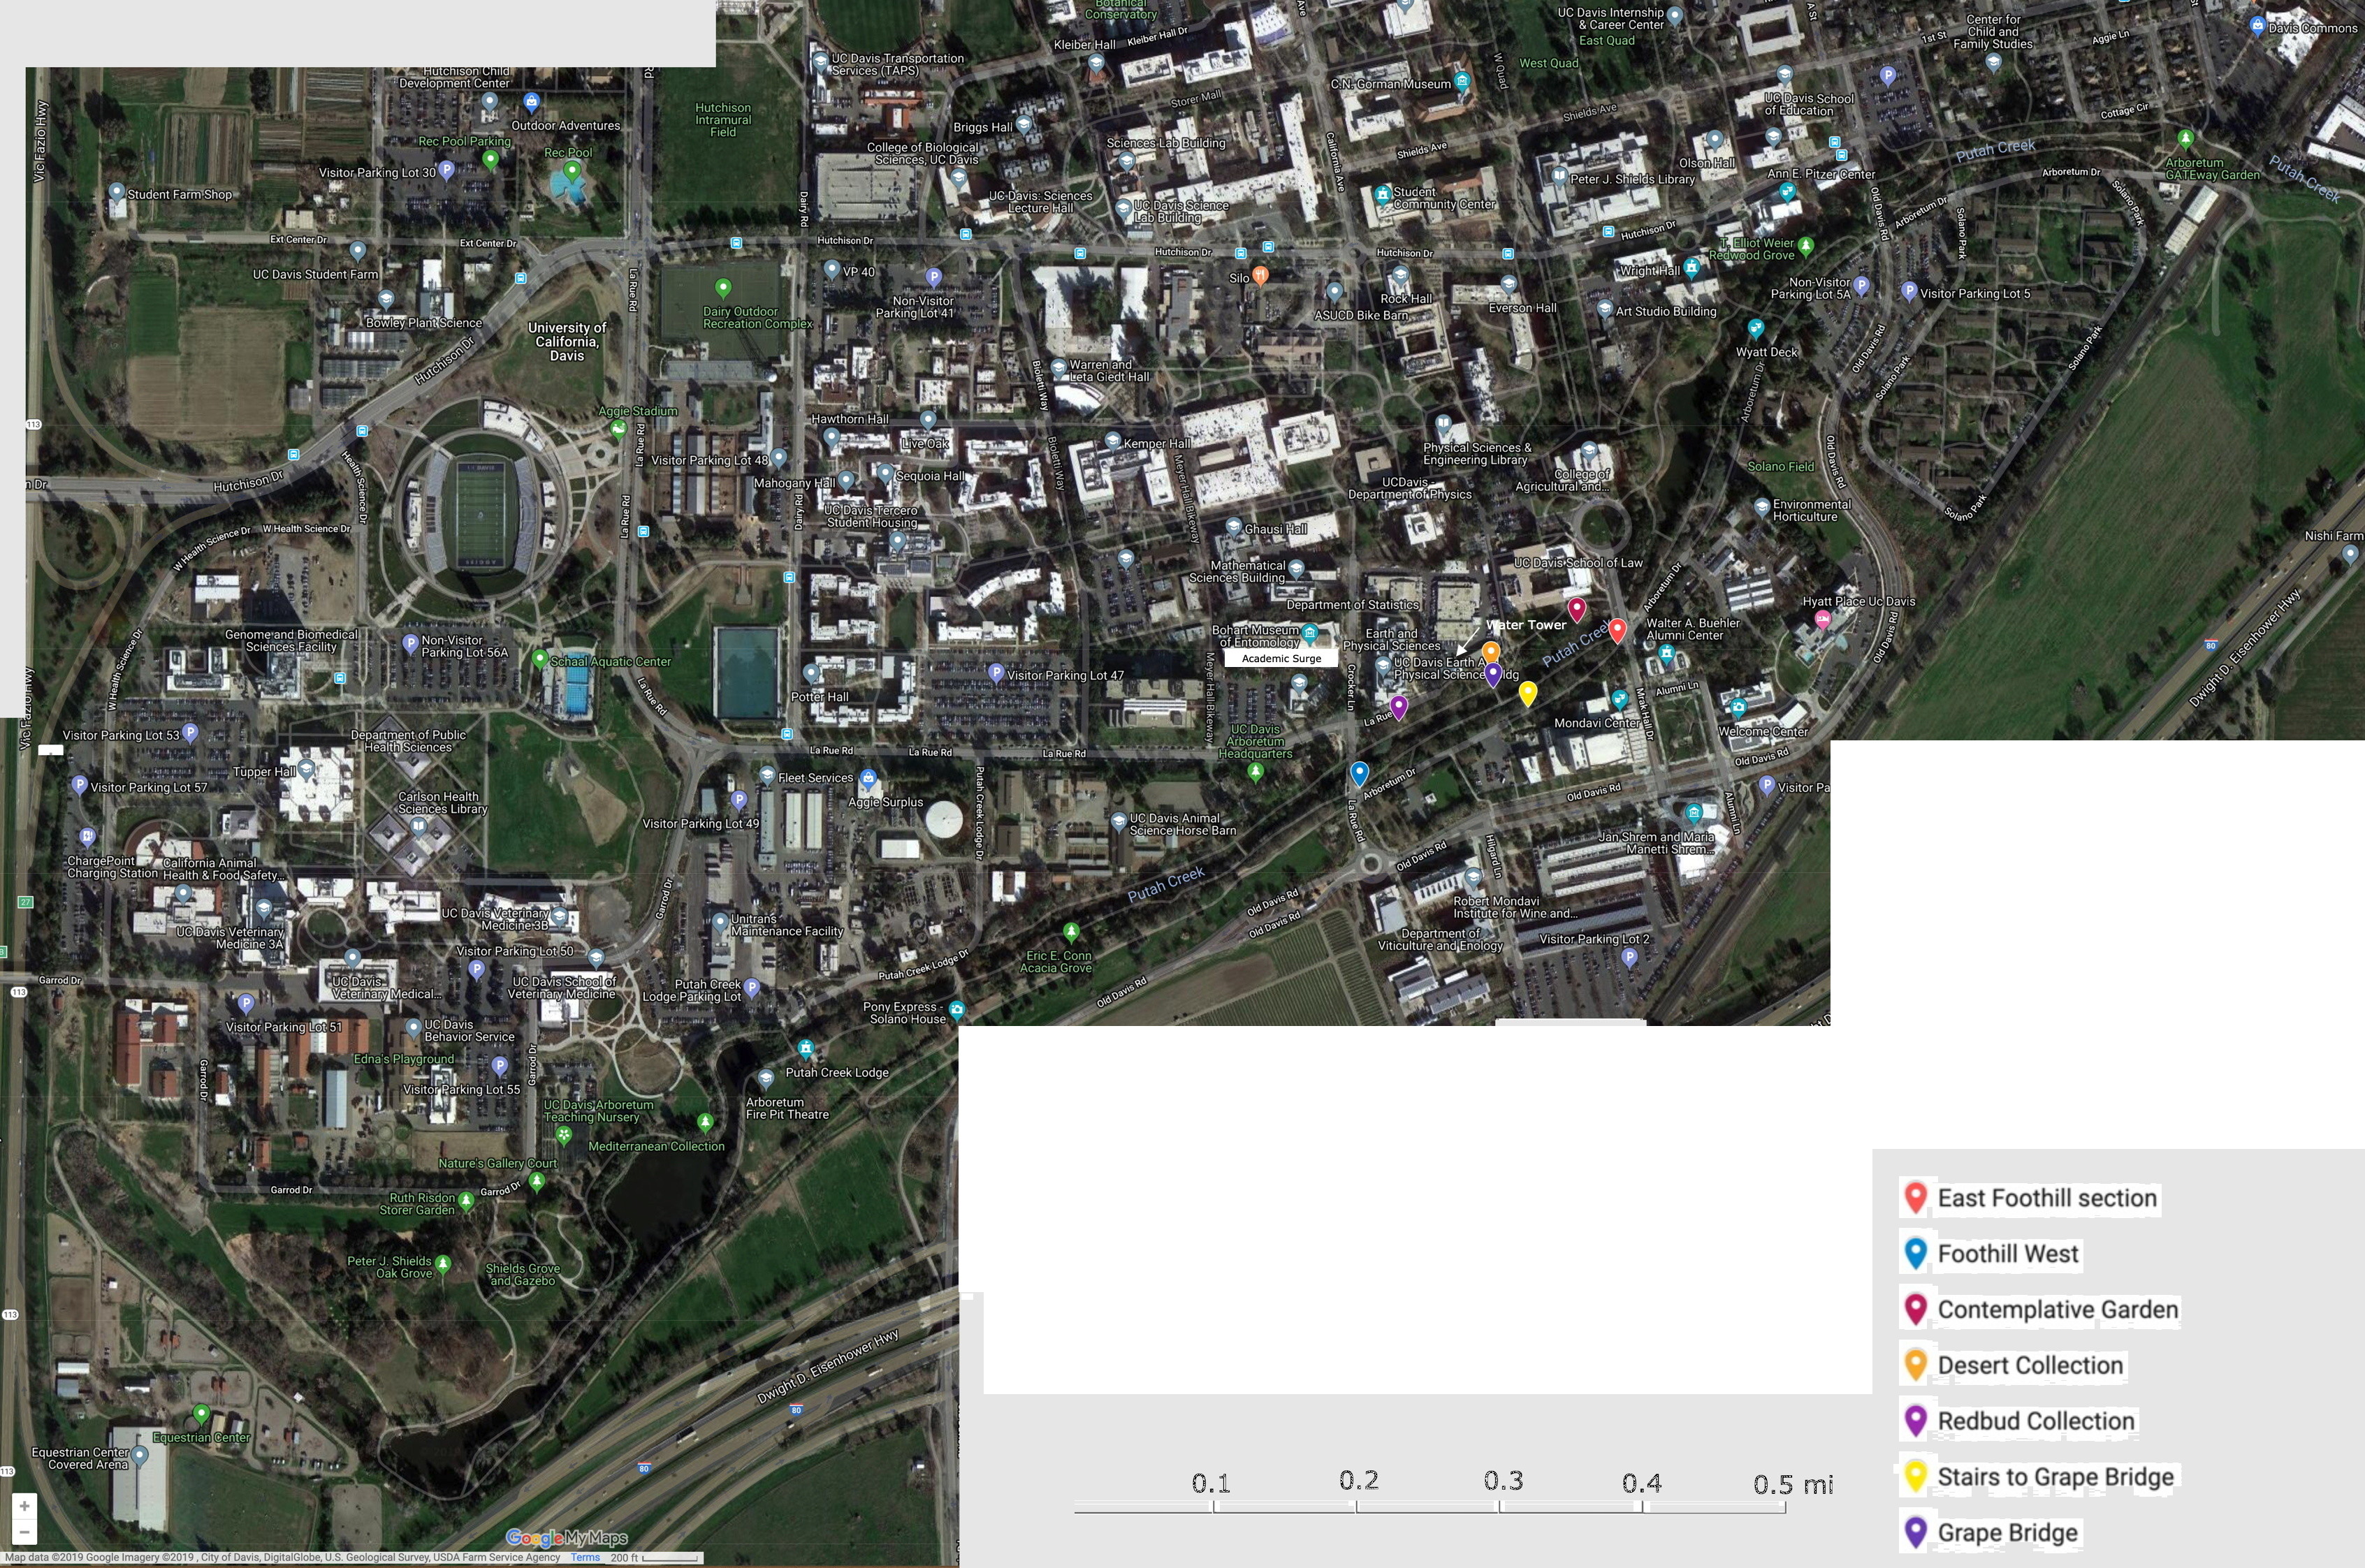This screenshot has height=1568, width=2365.
Task: Open the Aggie Stadium green marker
Action: pos(618,429)
